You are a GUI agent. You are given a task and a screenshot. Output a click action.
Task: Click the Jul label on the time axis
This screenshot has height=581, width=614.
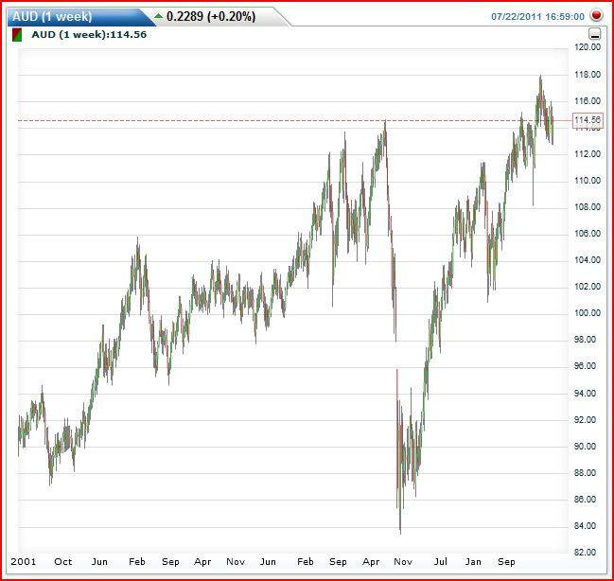440,561
